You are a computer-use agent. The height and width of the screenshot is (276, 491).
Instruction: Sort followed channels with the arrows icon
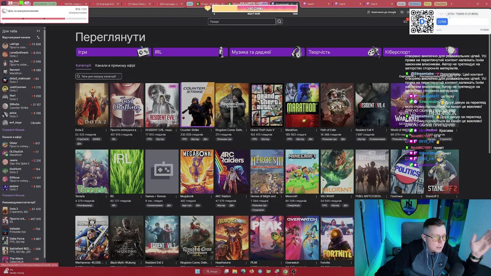38,37
